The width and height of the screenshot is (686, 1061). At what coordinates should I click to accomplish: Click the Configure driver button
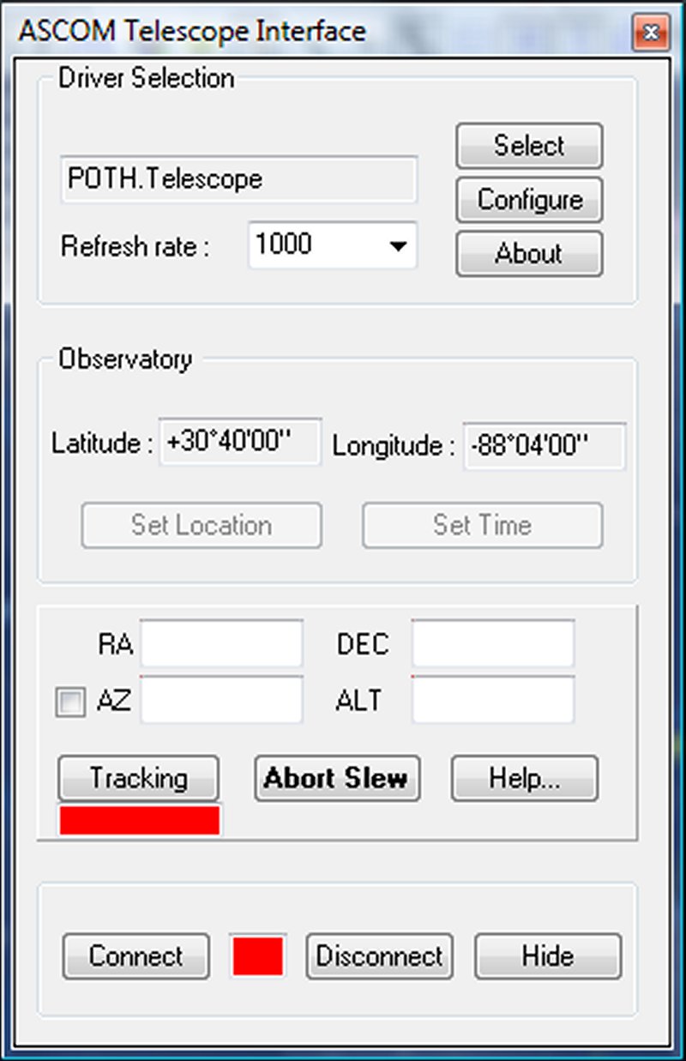529,200
